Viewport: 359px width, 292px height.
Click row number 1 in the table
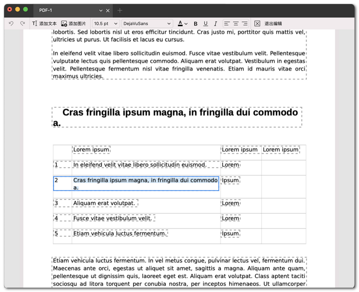tap(56, 165)
